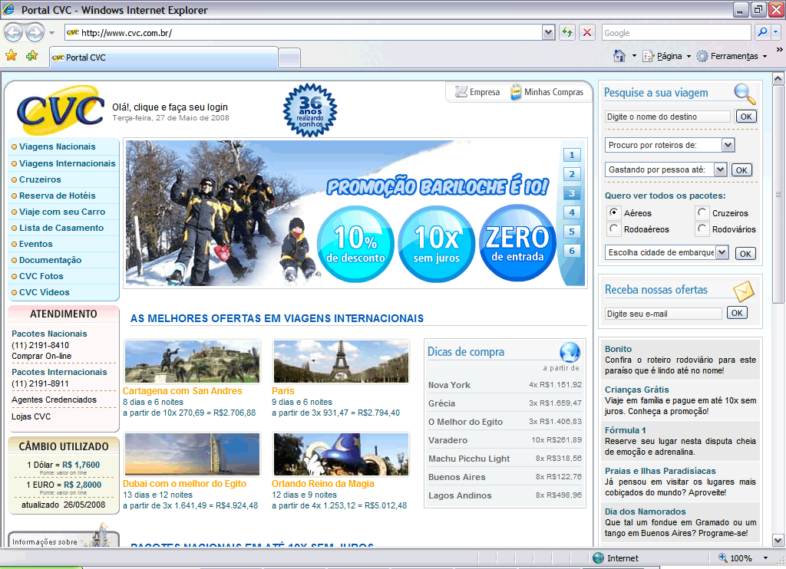Open a new blank tab

tap(289, 58)
